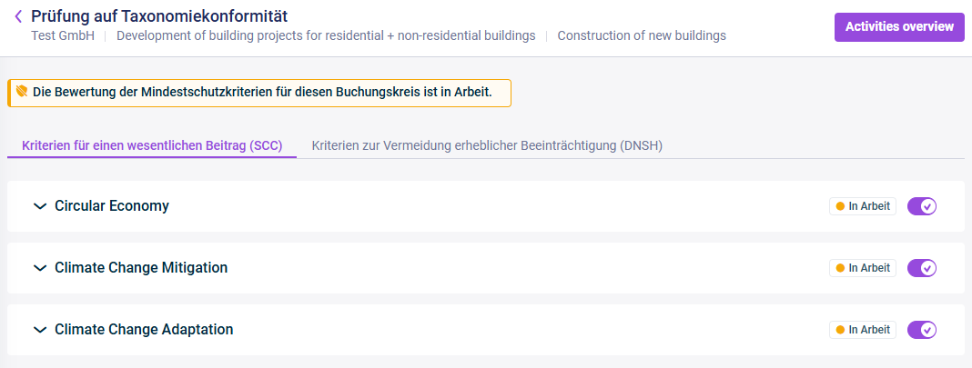Disable the Climate Change Adaptation switch
972x368 pixels.
coord(922,330)
